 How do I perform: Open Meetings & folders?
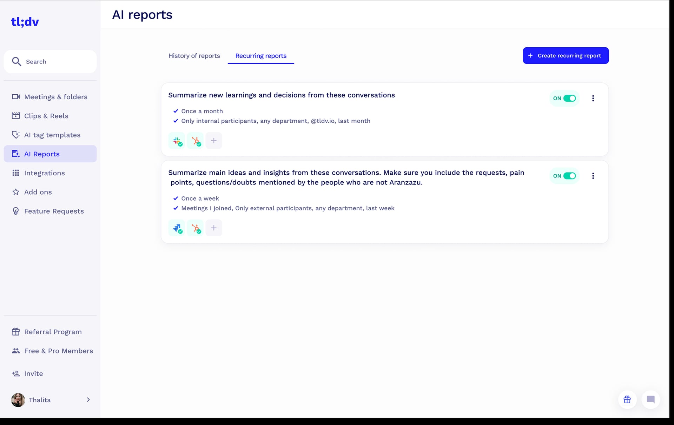click(50, 97)
